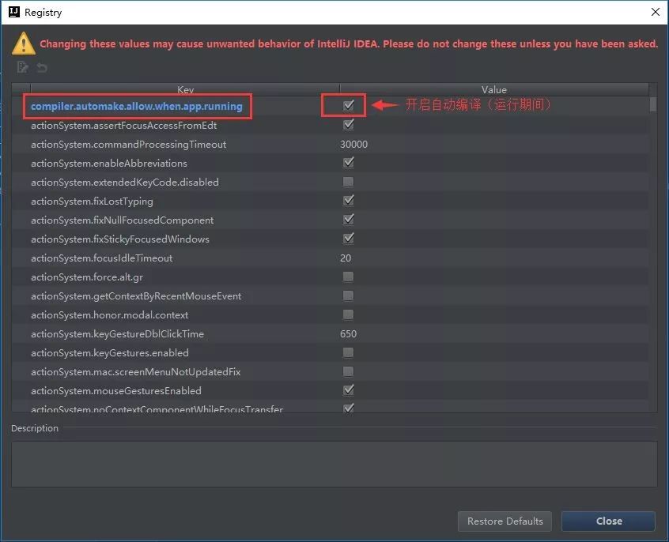Click the edit value pencil icon
The width and height of the screenshot is (669, 542).
coord(23,68)
